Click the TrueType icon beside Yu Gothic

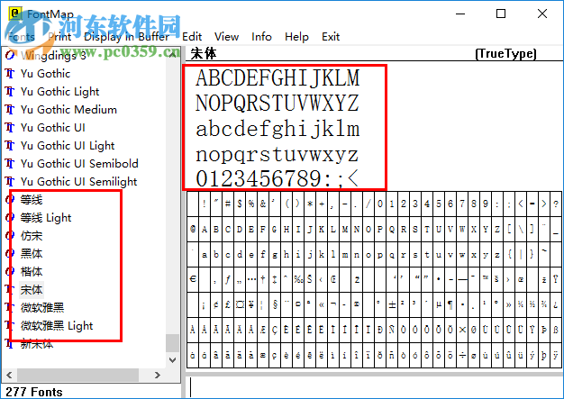click(x=10, y=74)
